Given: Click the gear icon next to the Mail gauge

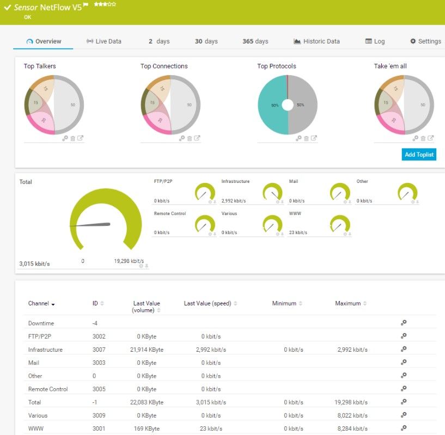Looking at the screenshot, I should tap(345, 201).
